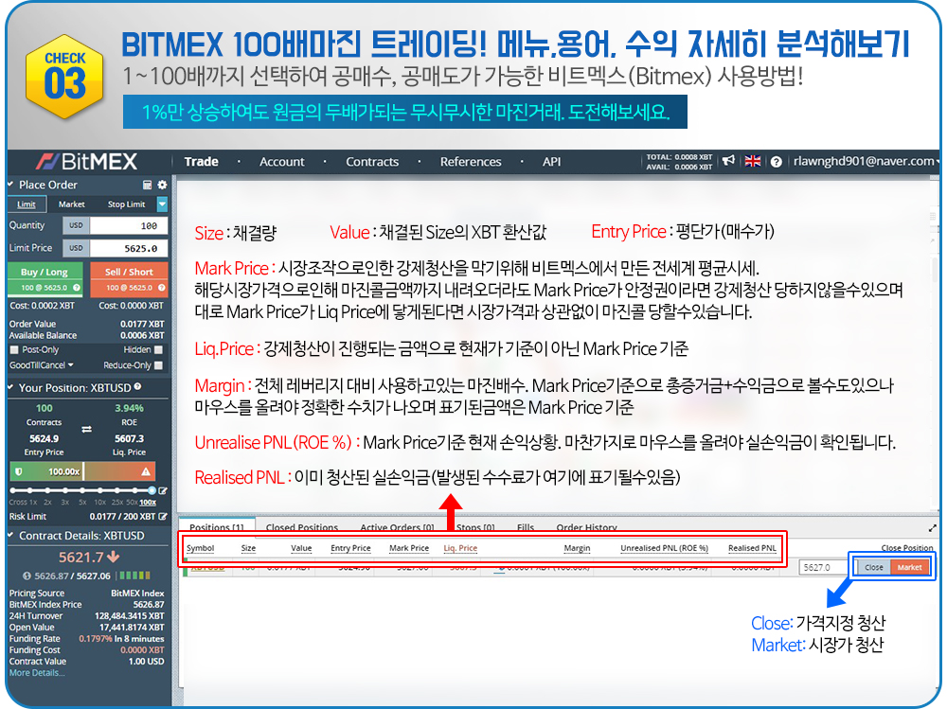Viewport: 947px width, 709px height.
Task: Sort by Realised PNL column header
Action: point(752,548)
